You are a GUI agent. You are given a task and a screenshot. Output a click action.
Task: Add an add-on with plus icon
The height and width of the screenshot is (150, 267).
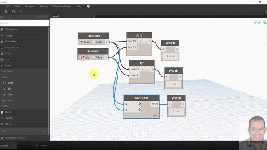(45, 131)
